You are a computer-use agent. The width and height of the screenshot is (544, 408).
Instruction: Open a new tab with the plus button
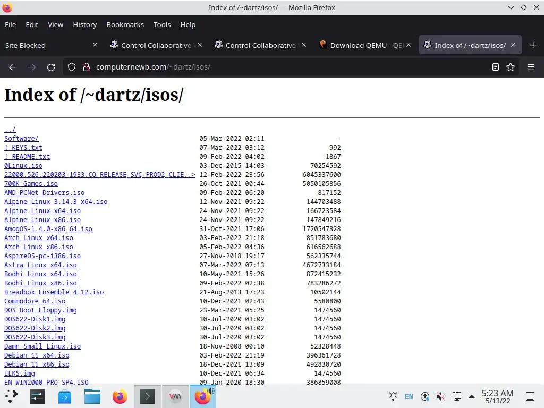click(x=533, y=45)
